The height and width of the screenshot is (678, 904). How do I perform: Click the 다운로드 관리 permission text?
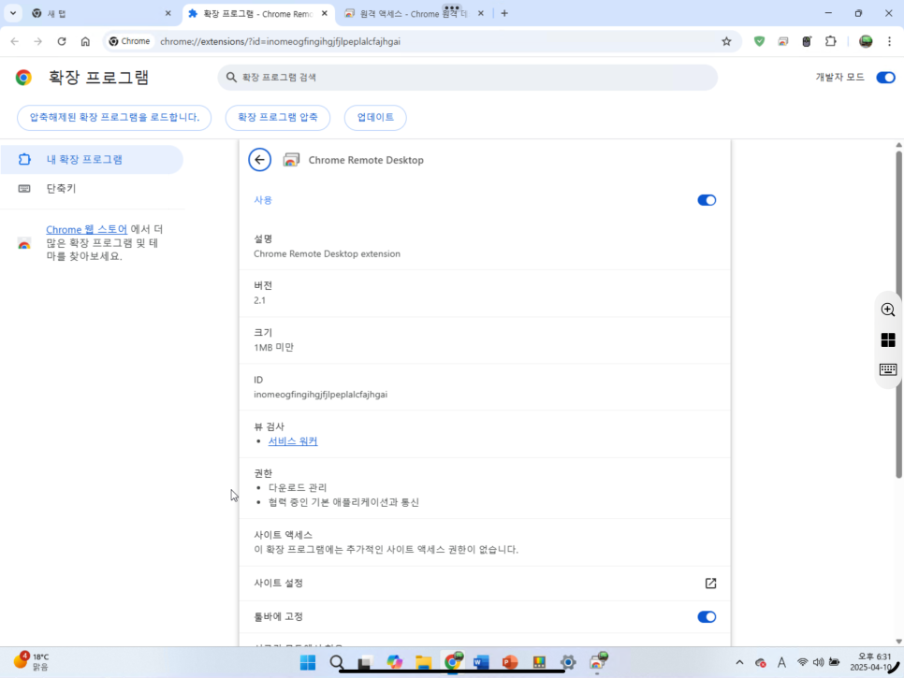click(x=298, y=487)
